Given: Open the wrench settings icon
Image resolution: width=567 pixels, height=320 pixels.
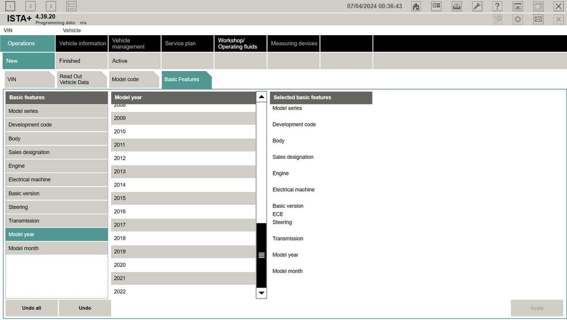Looking at the screenshot, I should pyautogui.click(x=477, y=6).
